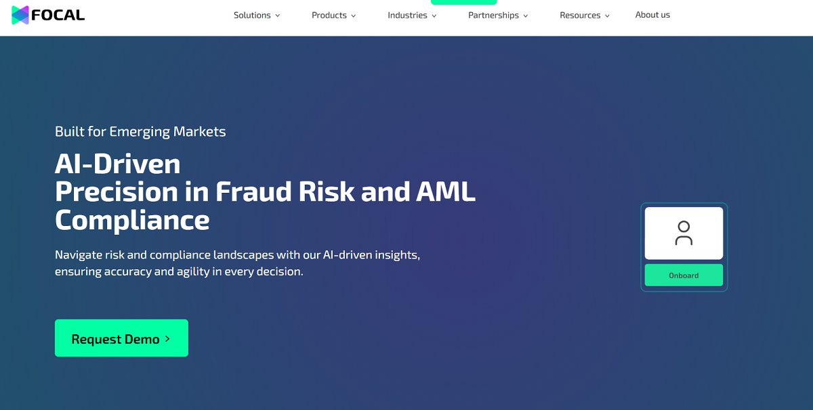Open the Solutions menu
Viewport: 813px width, 410px height.
point(252,16)
